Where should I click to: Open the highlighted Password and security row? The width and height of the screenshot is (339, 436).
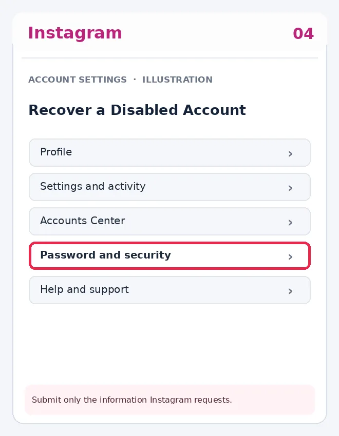(169, 255)
